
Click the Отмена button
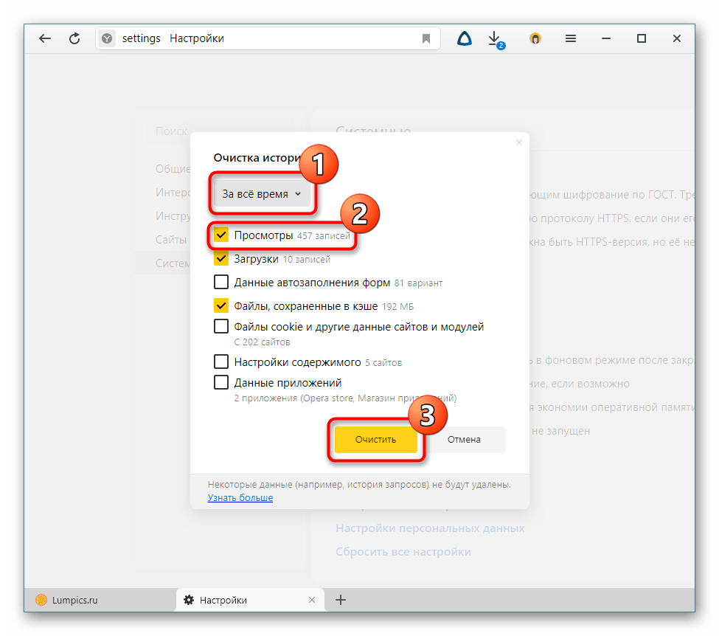tap(465, 439)
